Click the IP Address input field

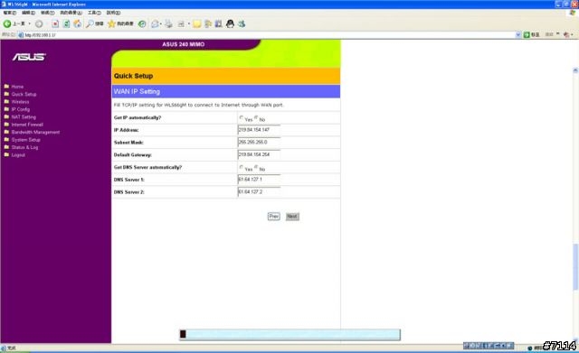[x=259, y=130]
